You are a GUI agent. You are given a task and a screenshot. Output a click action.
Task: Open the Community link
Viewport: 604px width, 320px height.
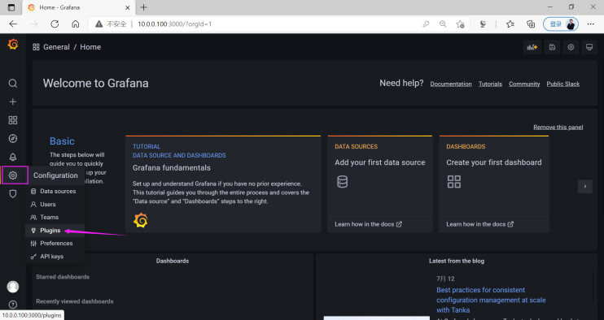click(524, 84)
